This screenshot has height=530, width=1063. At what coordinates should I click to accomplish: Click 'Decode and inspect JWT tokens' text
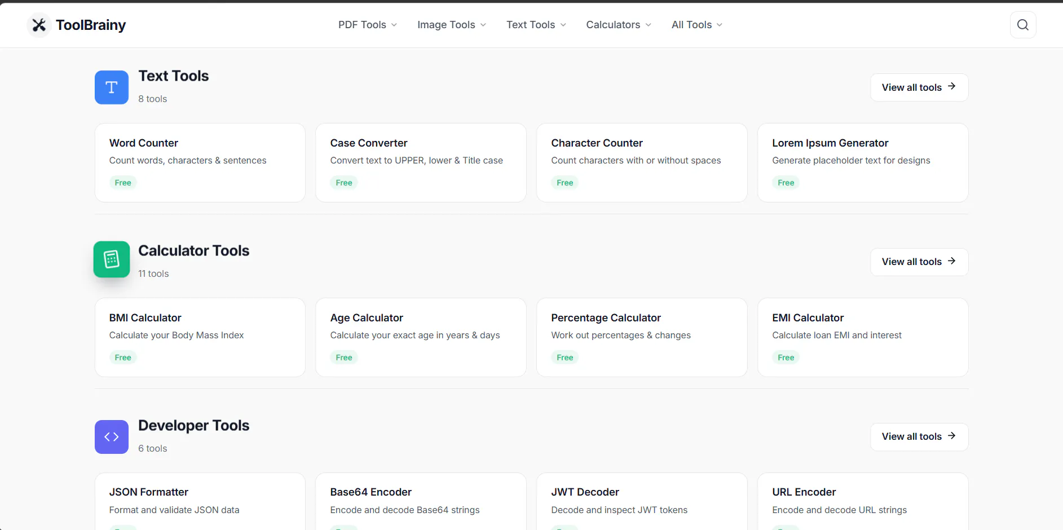tap(620, 510)
